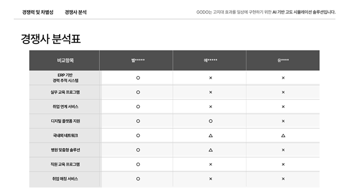Select the ERP 기반 경력 추적 시스템 row label
This screenshot has width=349, height=196.
point(65,77)
